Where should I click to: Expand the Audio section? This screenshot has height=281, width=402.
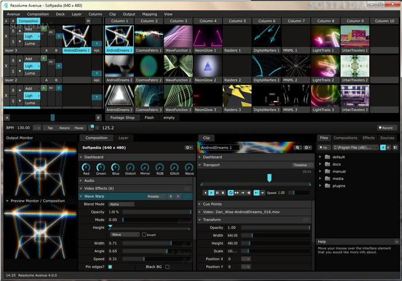tap(81, 181)
